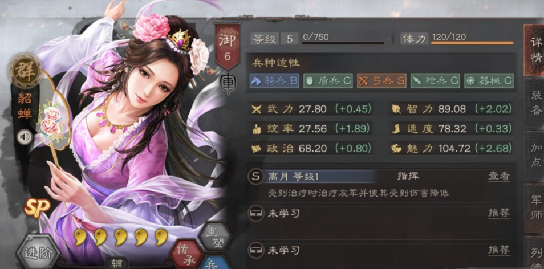Screen dimensions: 544x269
Task: Tap the SP rarity badge
Action: (x=36, y=207)
